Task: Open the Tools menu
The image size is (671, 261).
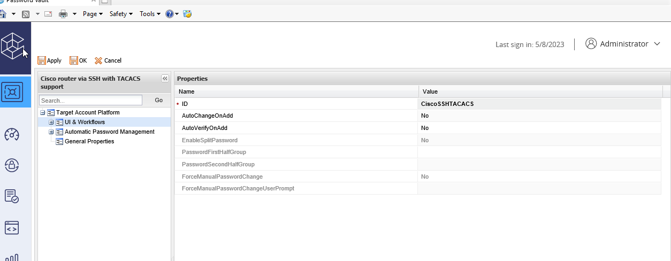Action: click(x=150, y=14)
